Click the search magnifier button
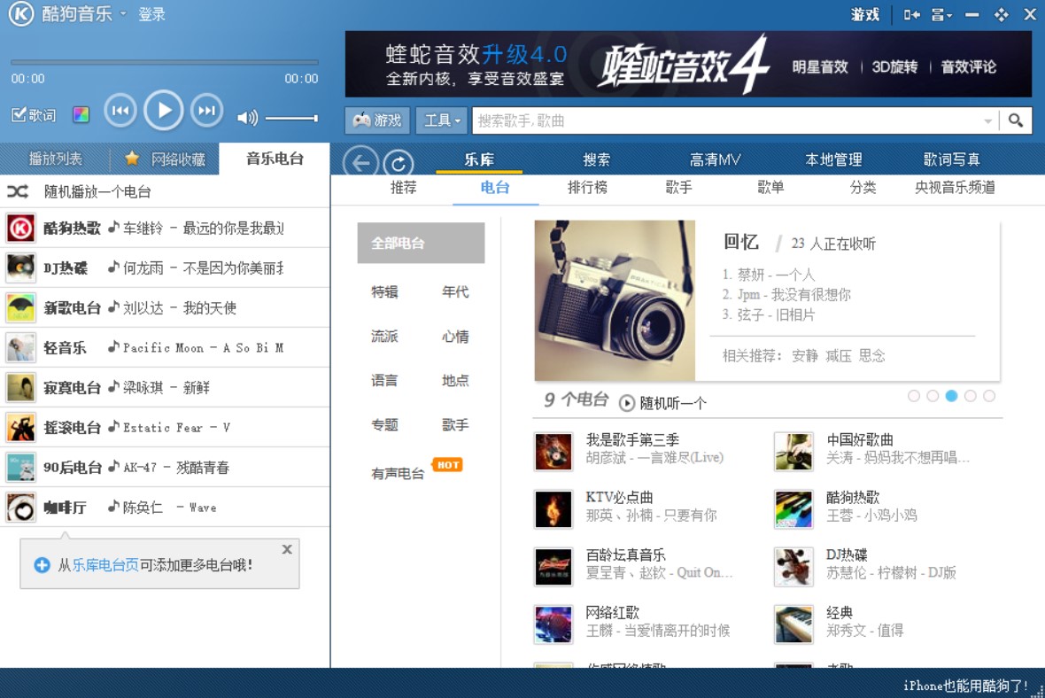Viewport: 1045px width, 698px height. tap(1016, 120)
